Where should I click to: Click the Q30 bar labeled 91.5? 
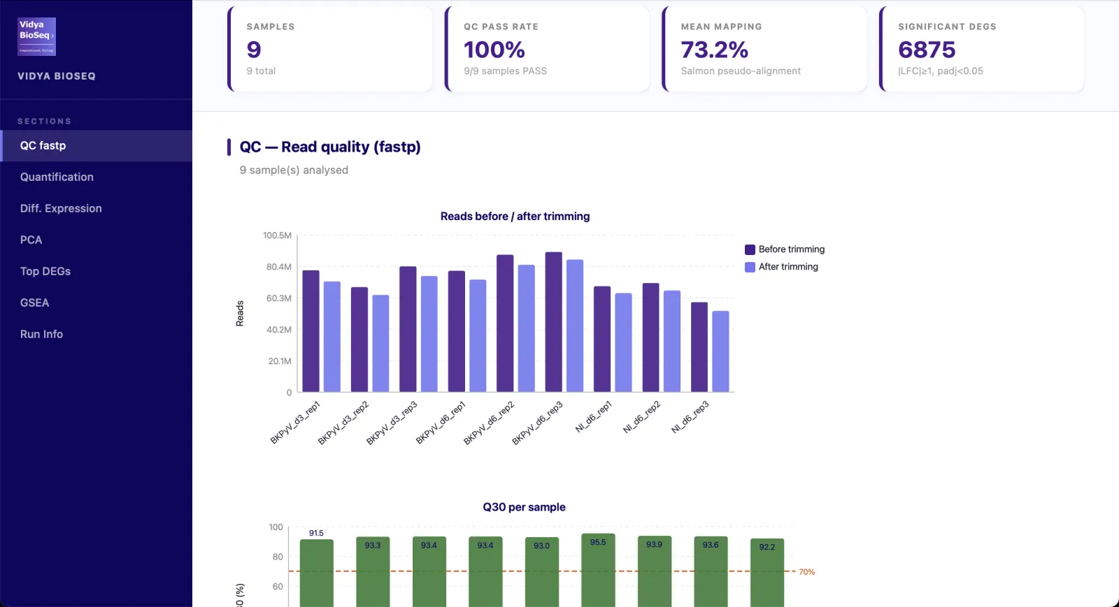point(317,573)
